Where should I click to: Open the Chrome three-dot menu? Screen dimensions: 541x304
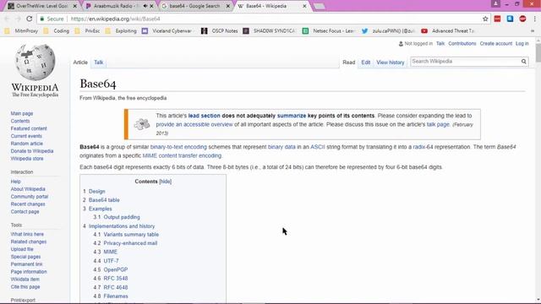click(534, 19)
